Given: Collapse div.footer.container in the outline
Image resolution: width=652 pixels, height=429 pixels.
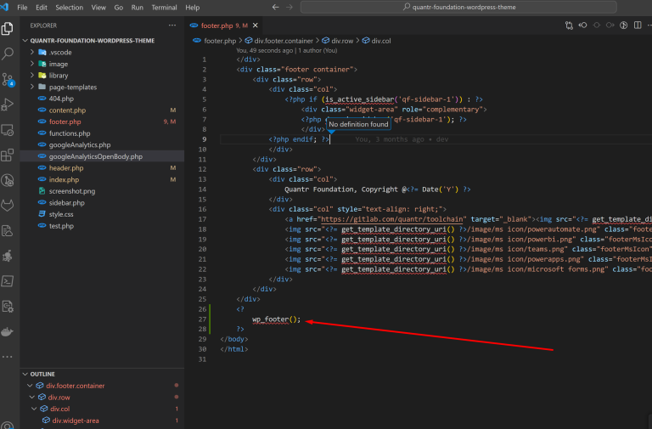Looking at the screenshot, I should point(30,386).
